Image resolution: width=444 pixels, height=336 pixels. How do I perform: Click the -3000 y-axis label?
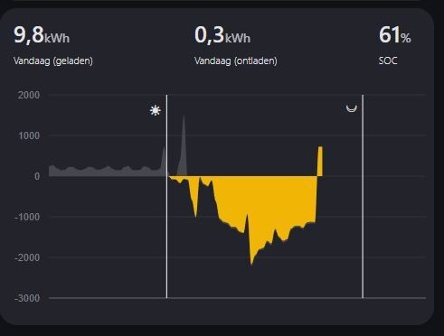pyautogui.click(x=27, y=298)
